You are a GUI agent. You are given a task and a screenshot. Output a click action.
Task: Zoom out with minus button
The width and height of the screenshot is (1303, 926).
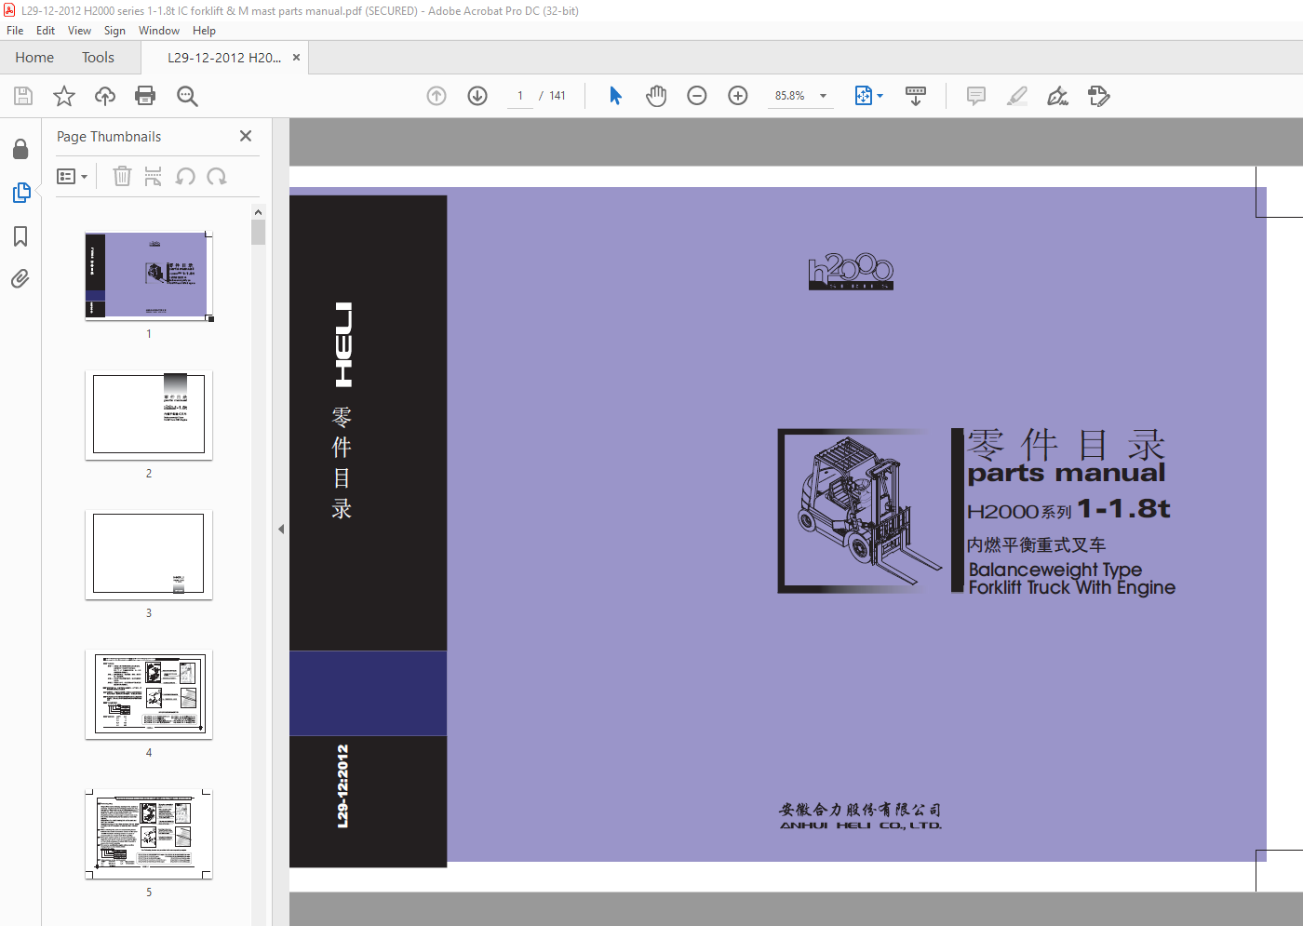(697, 96)
